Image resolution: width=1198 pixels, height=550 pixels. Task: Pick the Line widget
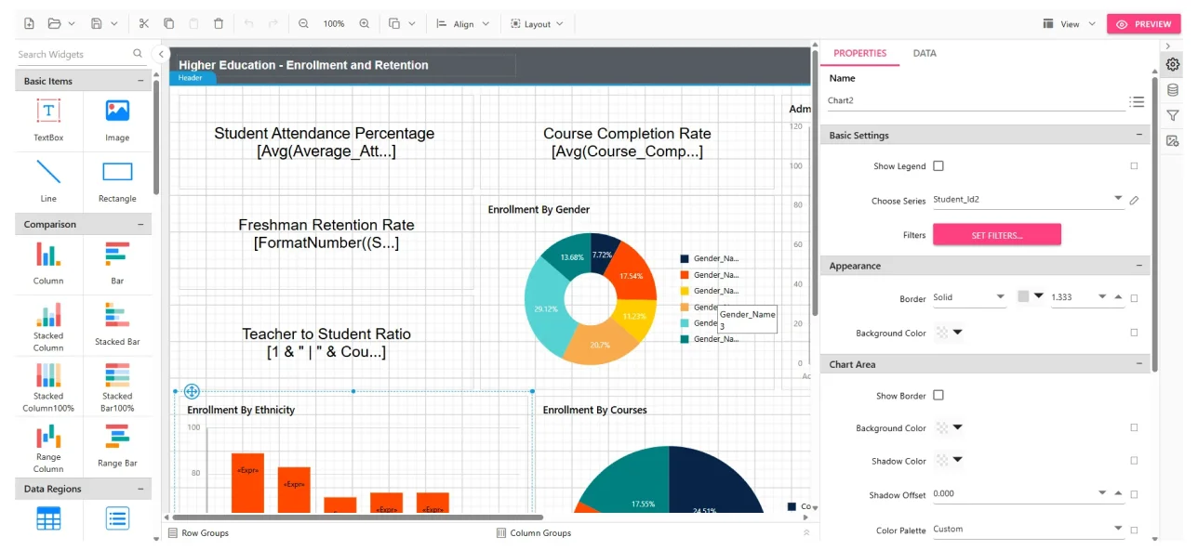click(48, 181)
